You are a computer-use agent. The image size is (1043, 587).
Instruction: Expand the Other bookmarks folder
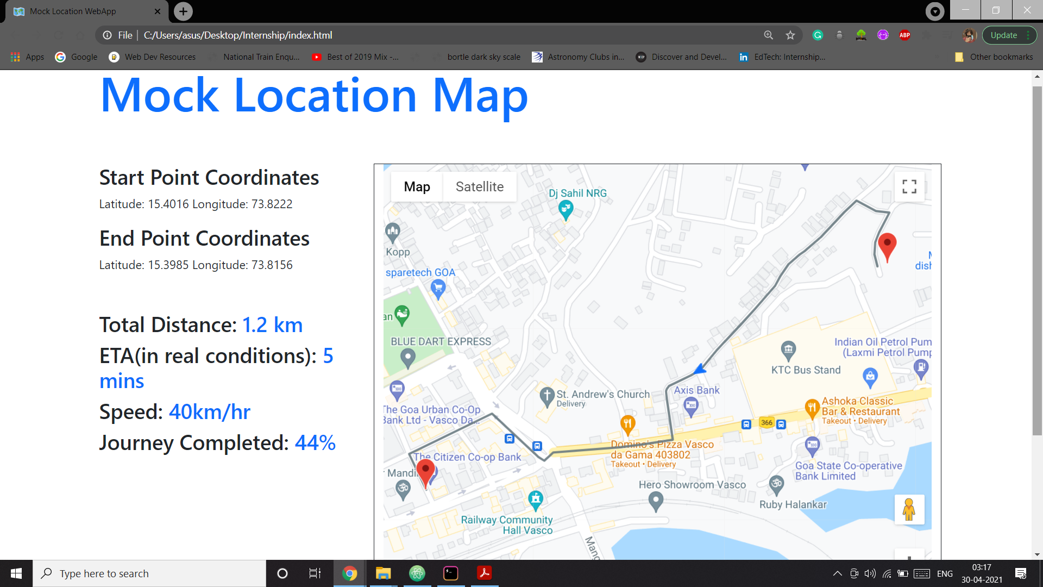tap(994, 57)
